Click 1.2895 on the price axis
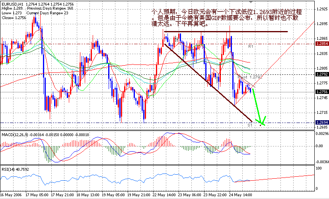Image resolution: width=329 pixels, height=199 pixels. tap(322, 24)
